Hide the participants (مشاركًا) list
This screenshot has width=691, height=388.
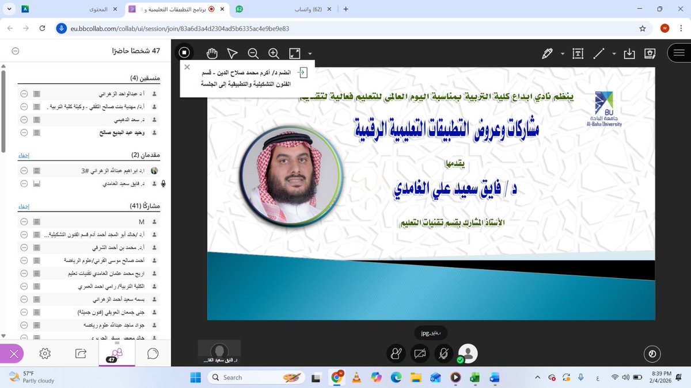point(23,205)
